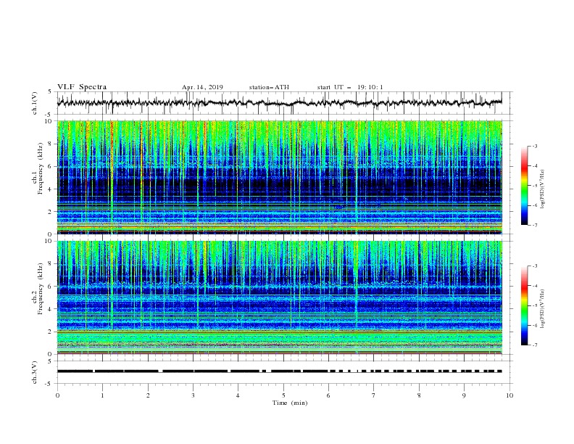Click time axis tick label '1'

tap(103, 395)
